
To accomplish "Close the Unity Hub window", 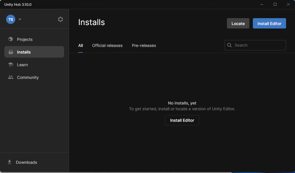I will coord(288,4).
